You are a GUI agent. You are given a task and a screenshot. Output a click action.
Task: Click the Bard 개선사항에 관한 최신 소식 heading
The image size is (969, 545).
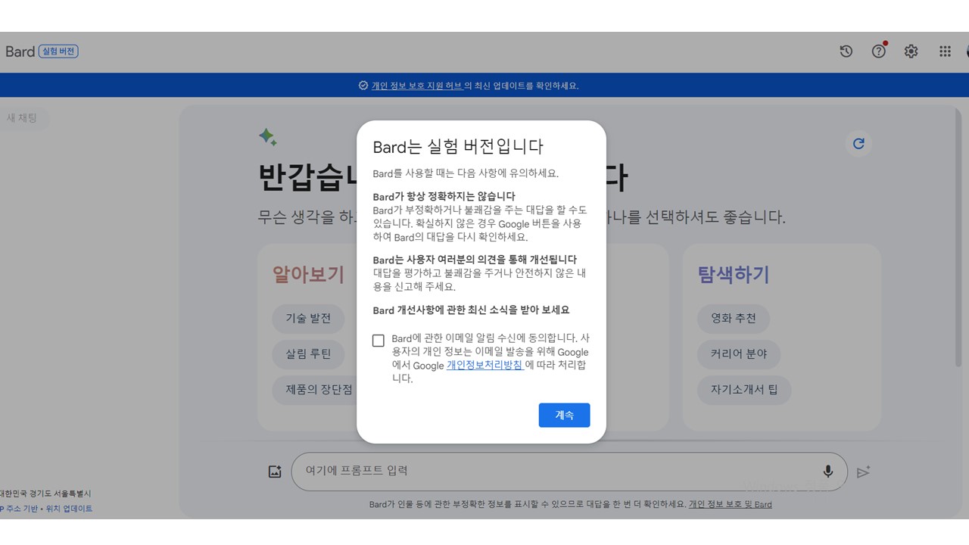click(471, 310)
